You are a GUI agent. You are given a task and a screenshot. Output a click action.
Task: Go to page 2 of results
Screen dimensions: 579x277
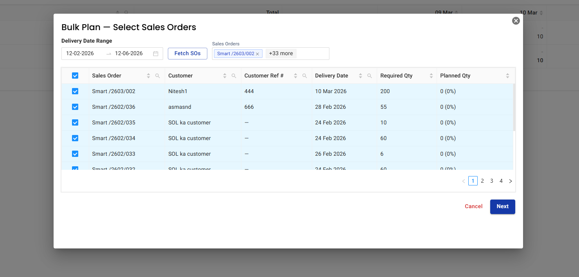pyautogui.click(x=482, y=181)
